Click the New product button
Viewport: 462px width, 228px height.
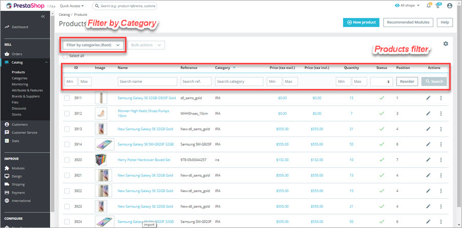(361, 22)
